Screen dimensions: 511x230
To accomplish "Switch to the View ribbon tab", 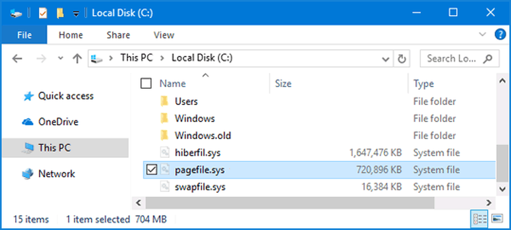I will click(x=164, y=35).
